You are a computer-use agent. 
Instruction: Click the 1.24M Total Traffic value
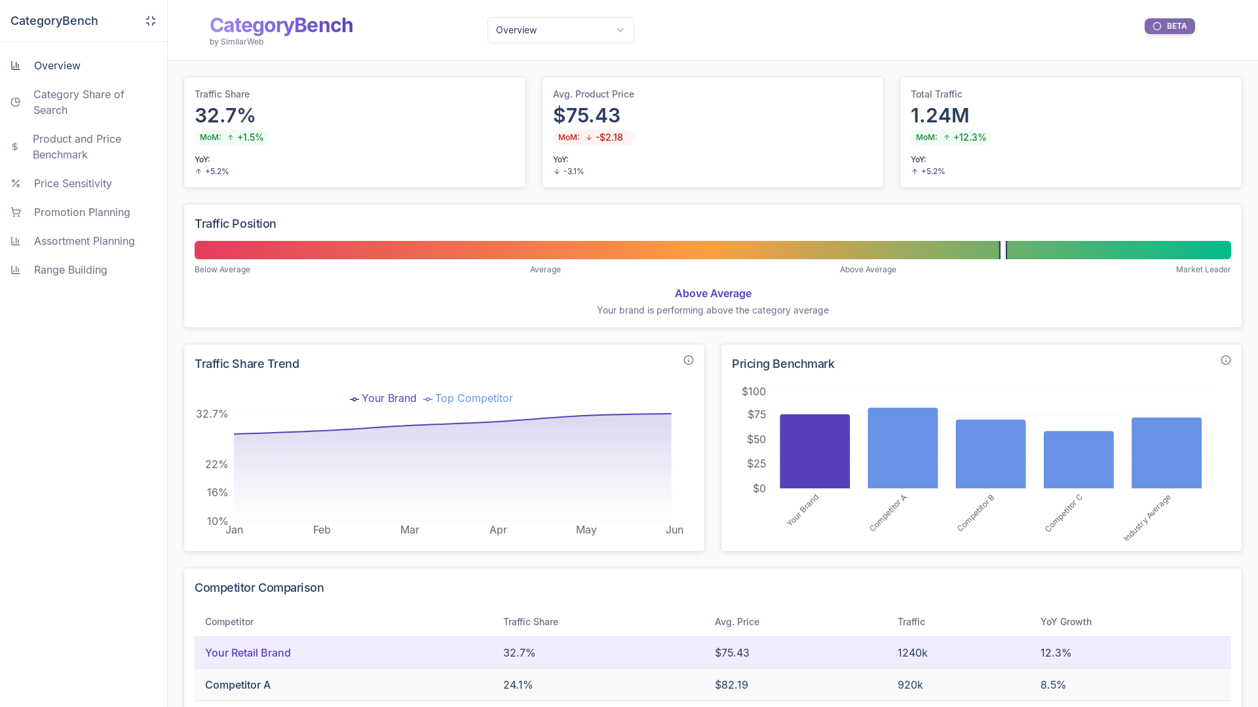[x=940, y=115]
